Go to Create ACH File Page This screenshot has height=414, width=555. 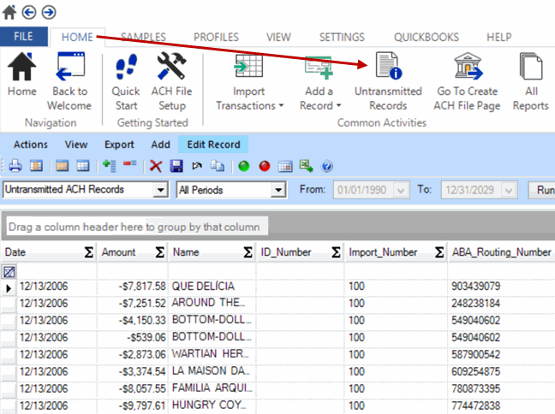pos(467,82)
